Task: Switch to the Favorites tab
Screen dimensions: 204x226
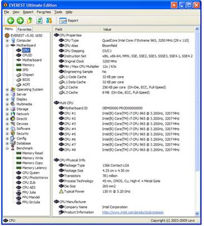Action: (x=25, y=30)
